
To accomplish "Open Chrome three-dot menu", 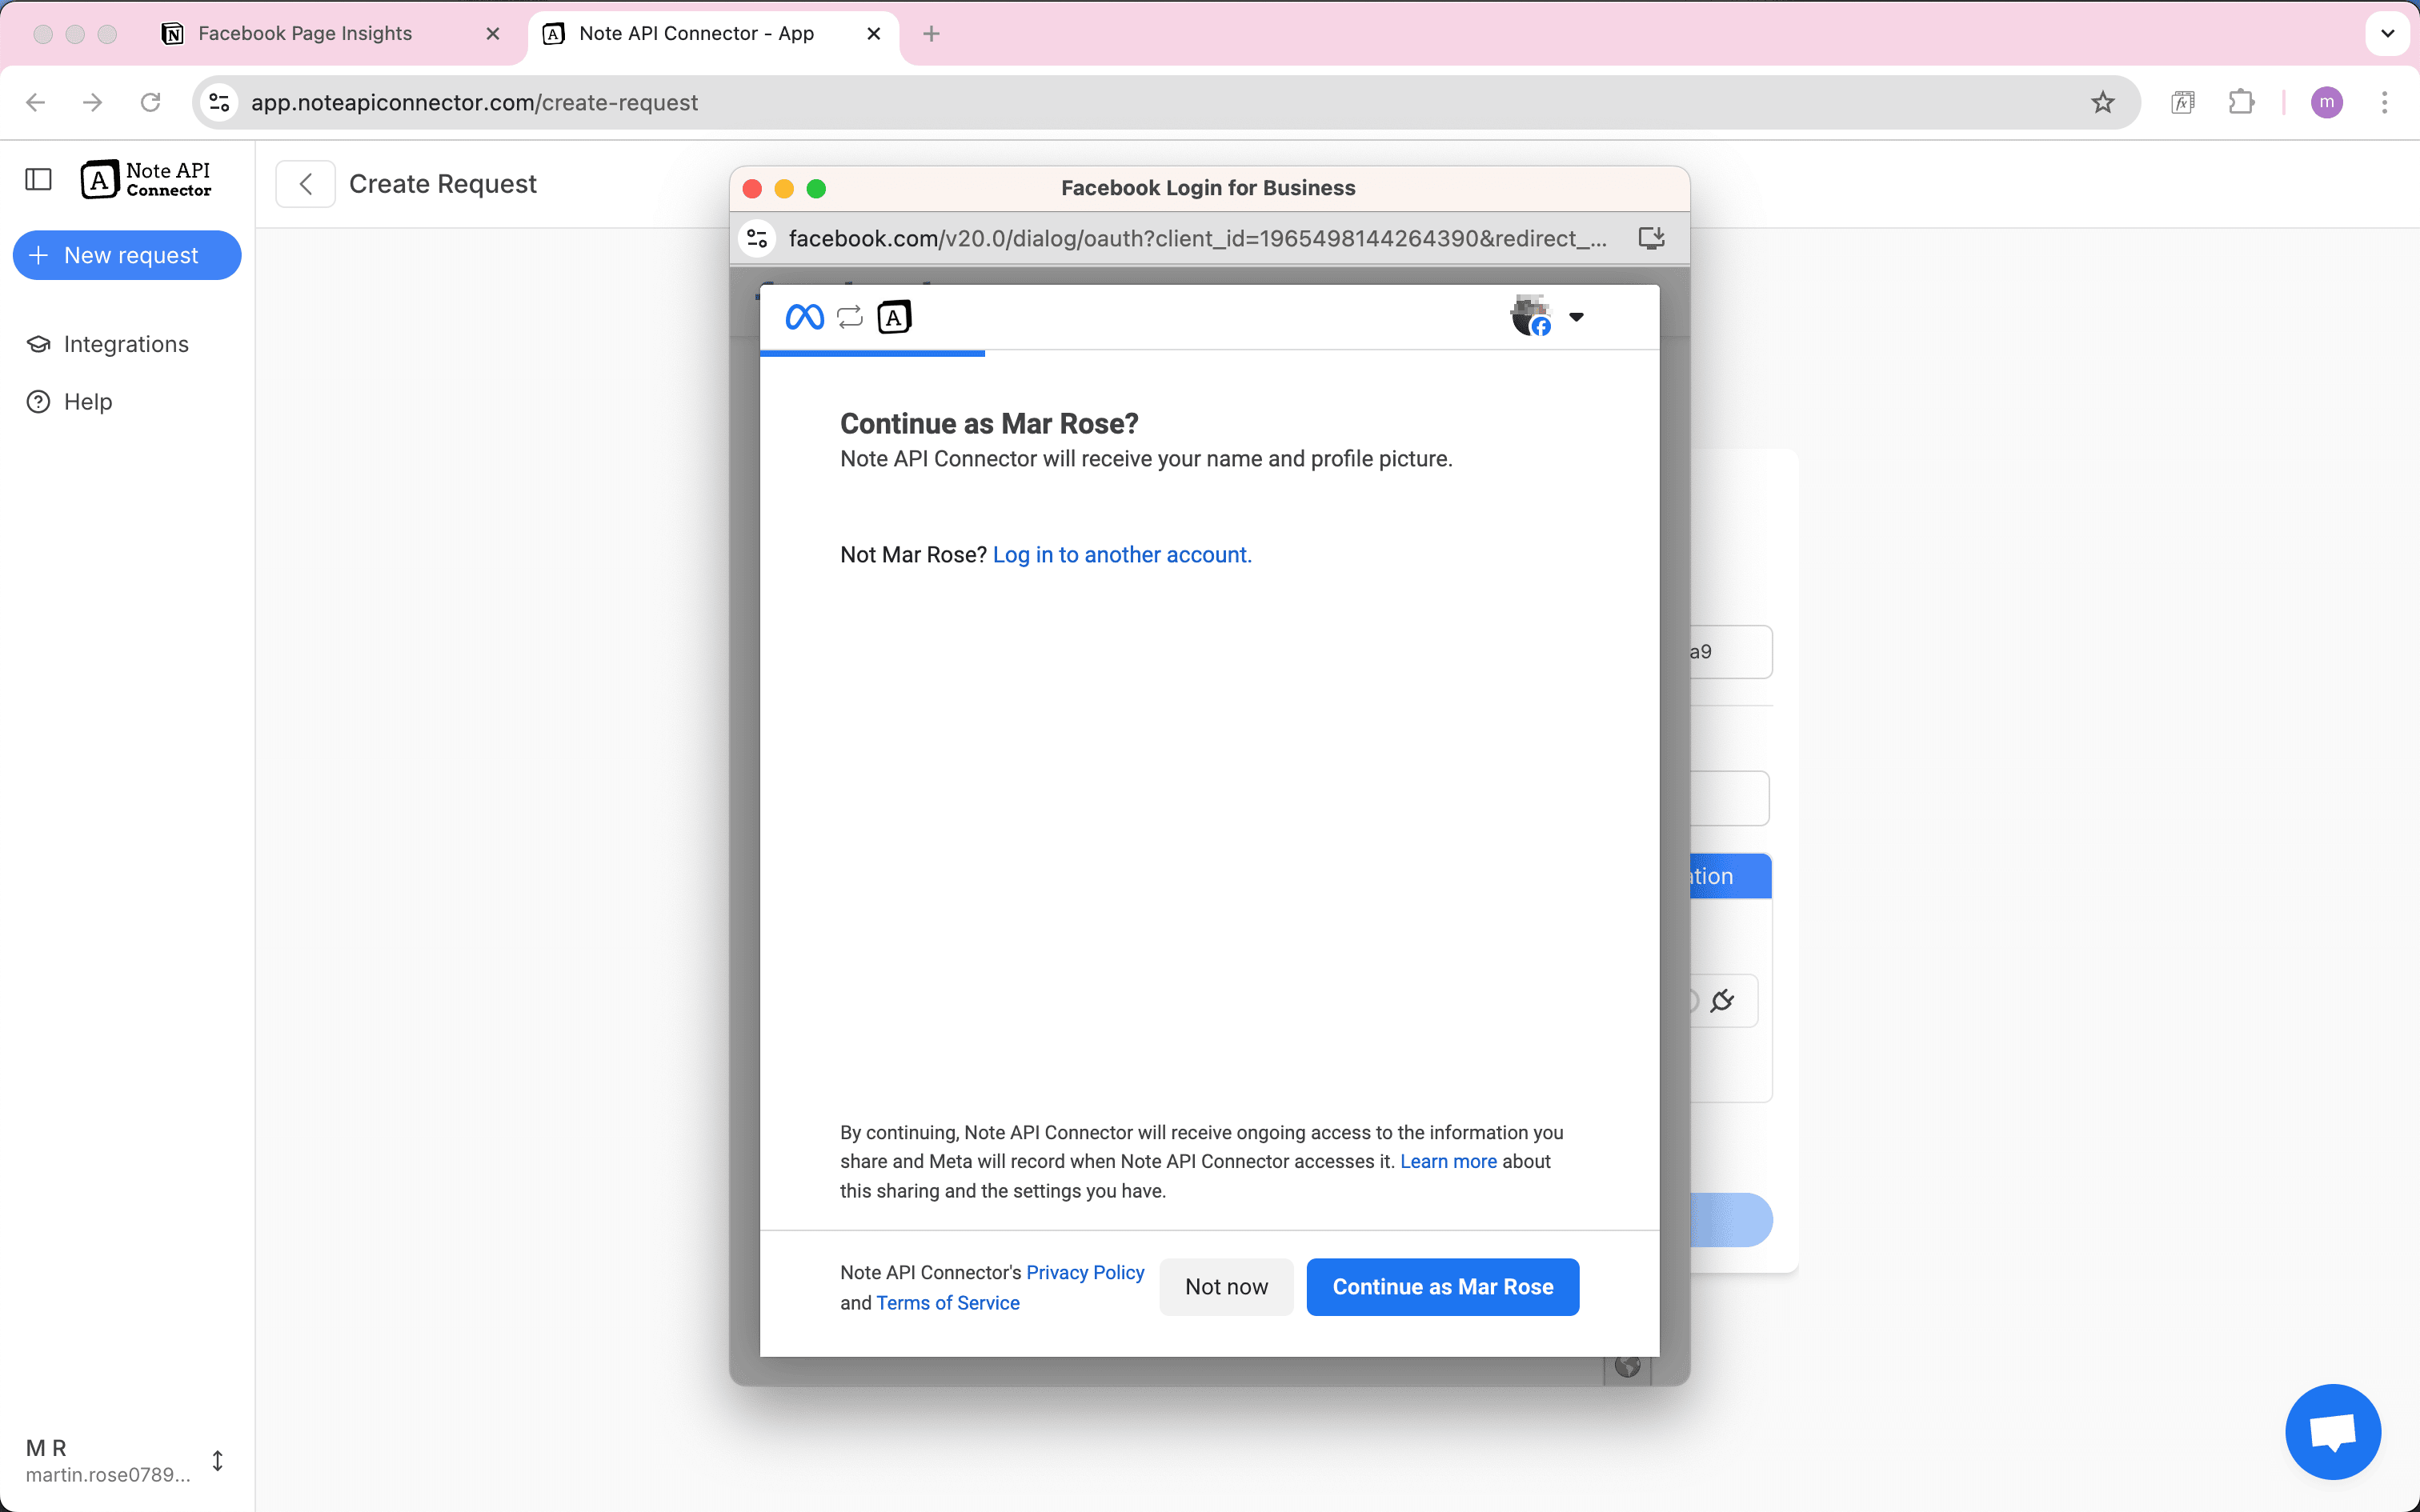I will pyautogui.click(x=2384, y=102).
